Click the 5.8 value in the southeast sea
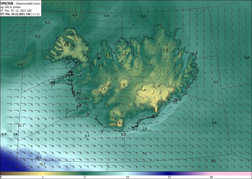252x179 pixels. point(214,123)
